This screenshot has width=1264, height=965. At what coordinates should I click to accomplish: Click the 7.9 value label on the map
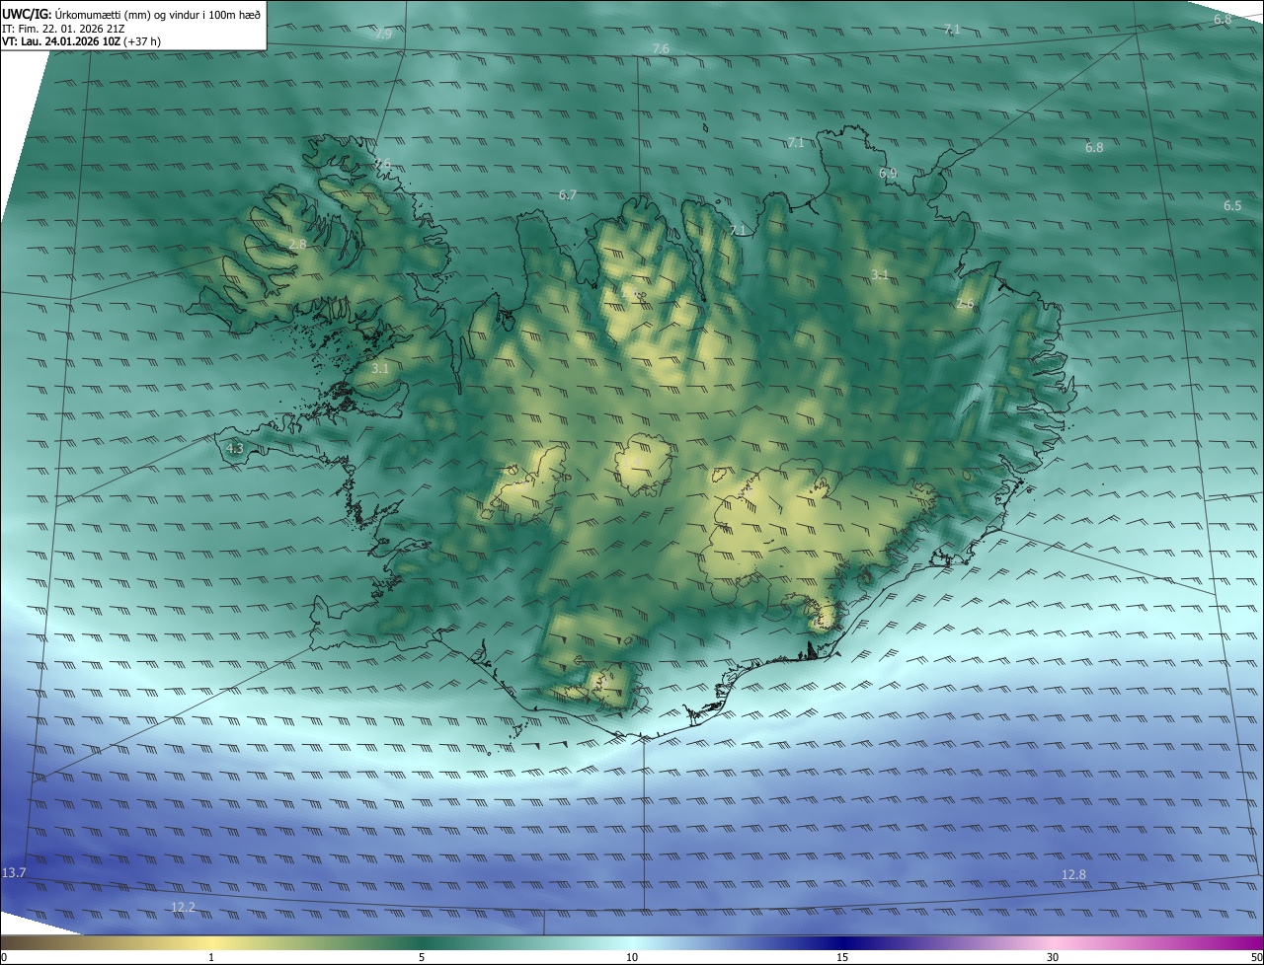[x=384, y=34]
